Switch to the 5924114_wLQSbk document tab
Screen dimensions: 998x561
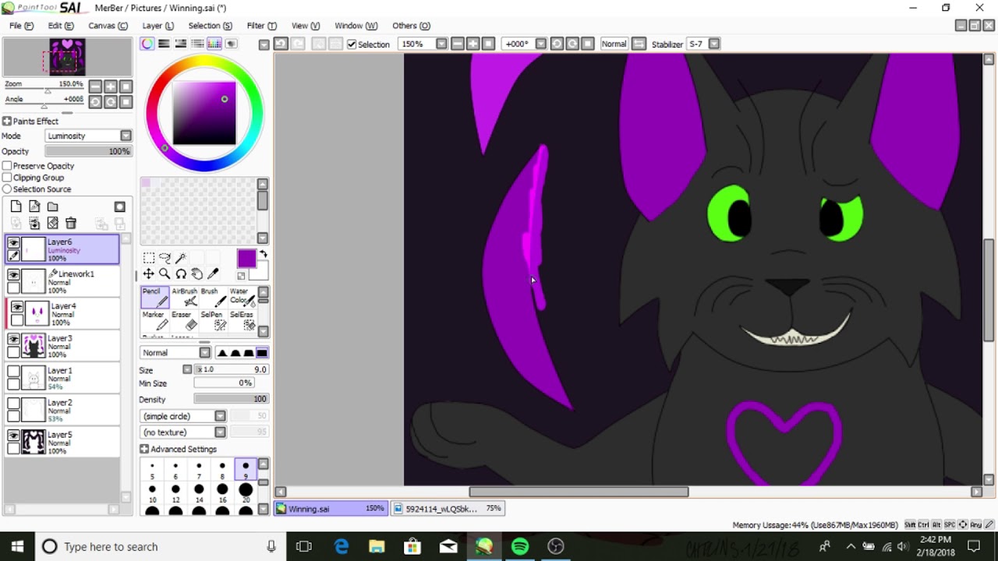(448, 509)
